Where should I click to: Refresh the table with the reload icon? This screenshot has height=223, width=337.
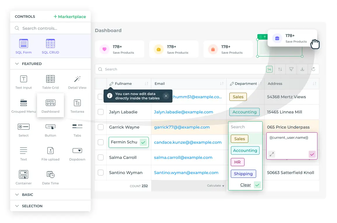(x=314, y=69)
